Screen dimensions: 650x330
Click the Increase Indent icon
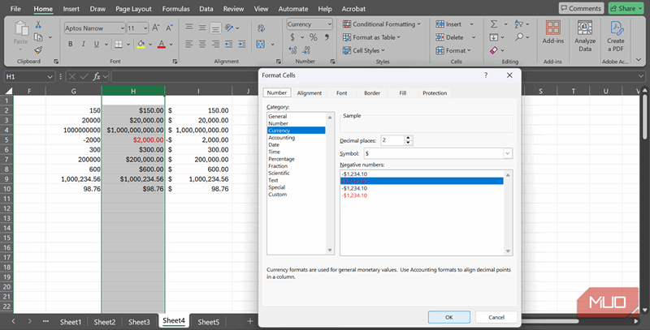point(242,44)
